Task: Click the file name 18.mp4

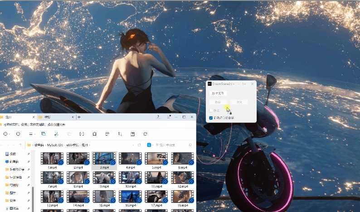Action: pyautogui.click(x=183, y=206)
